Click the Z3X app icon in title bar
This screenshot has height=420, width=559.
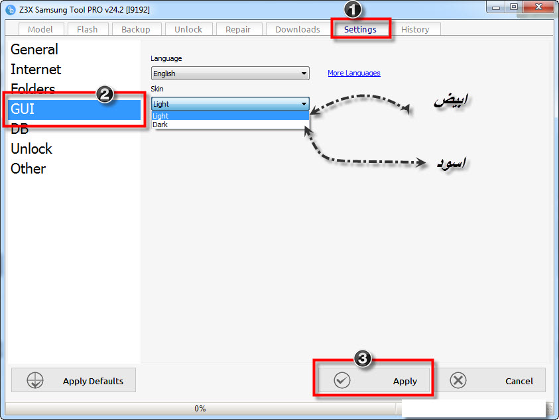pos(11,10)
